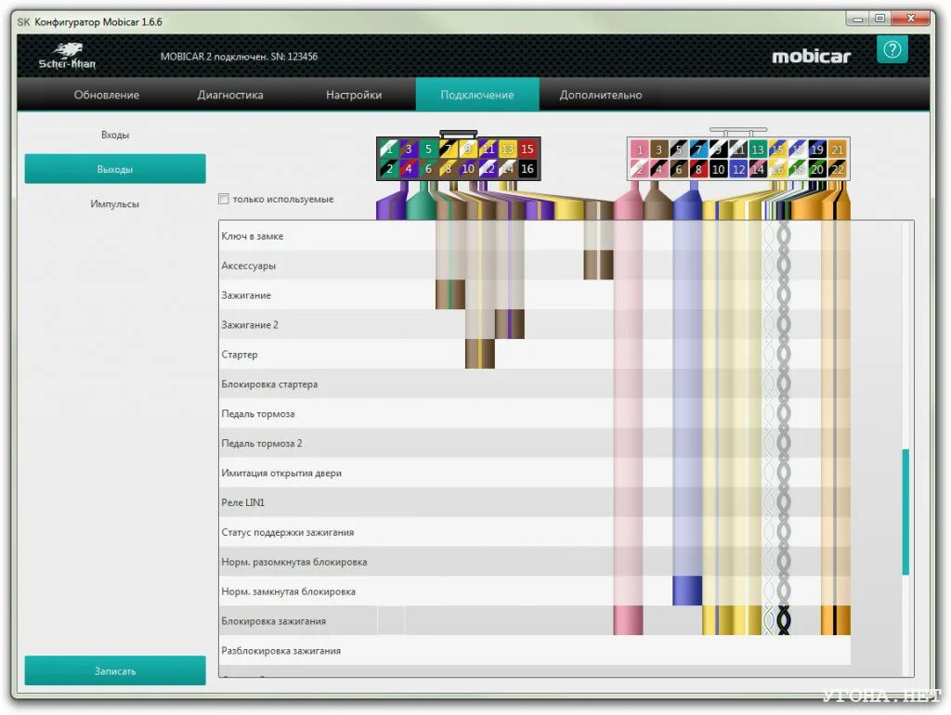Select the 'Блокировка зажигания' row
This screenshot has width=951, height=715.
pos(534,621)
